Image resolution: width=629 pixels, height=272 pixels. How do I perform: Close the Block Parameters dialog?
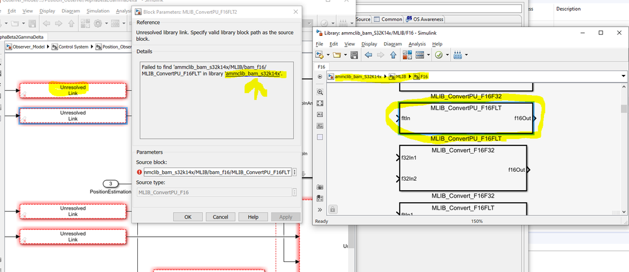(x=296, y=11)
